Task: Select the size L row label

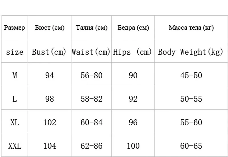Action: [x=15, y=99]
